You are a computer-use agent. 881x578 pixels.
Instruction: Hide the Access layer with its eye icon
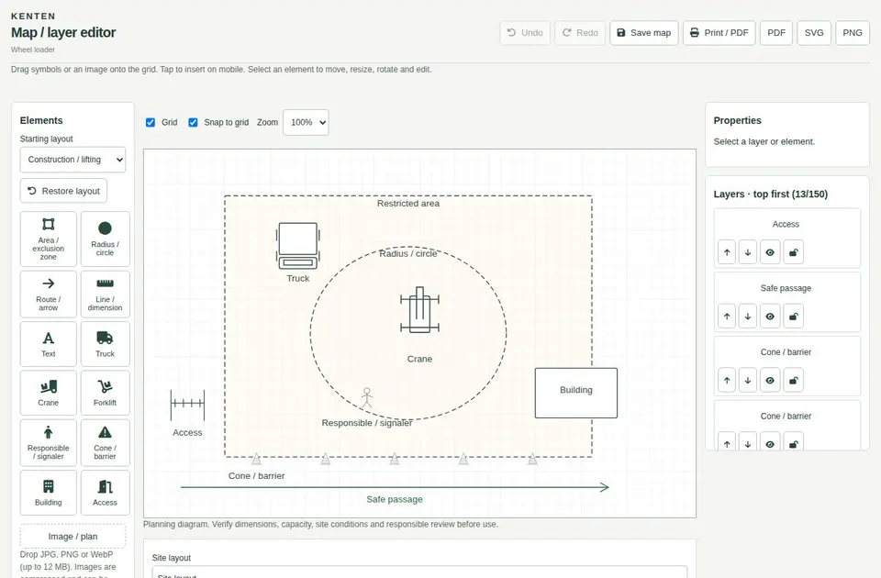[x=770, y=252]
